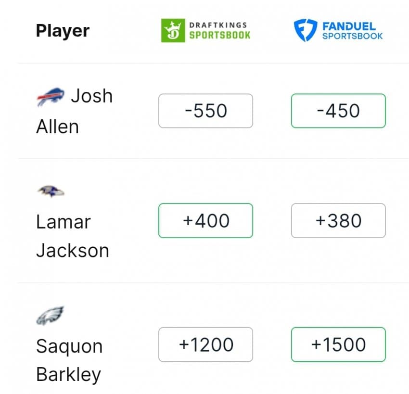Viewport: 409px width, 394px height.
Task: Click the surname Barkley text
Action: pyautogui.click(x=68, y=375)
